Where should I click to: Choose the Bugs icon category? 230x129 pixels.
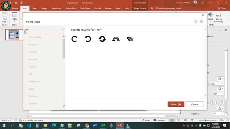pos(31,89)
